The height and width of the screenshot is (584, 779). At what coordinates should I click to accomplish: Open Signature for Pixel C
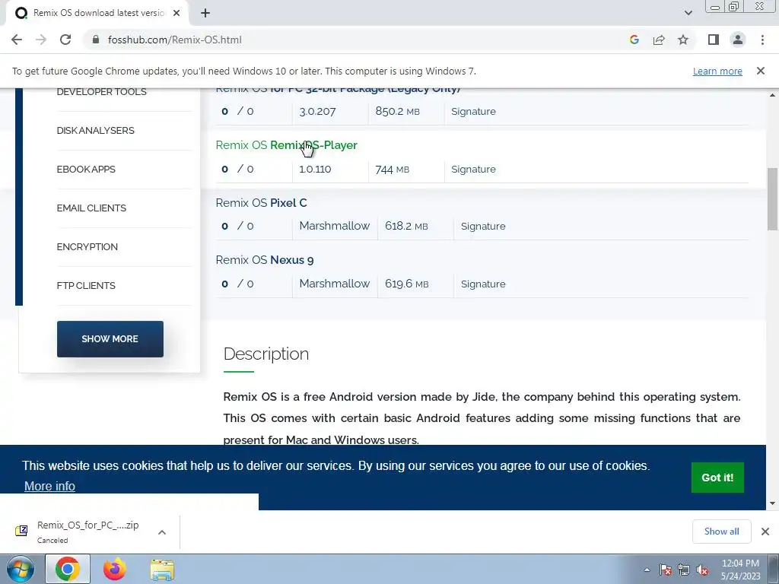483,227
